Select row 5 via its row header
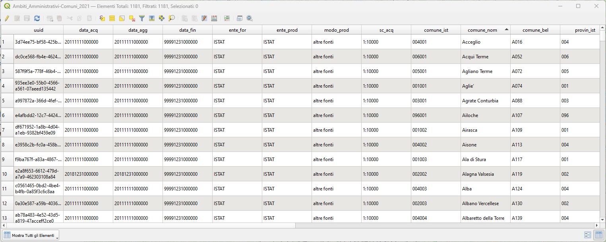 tap(7, 101)
